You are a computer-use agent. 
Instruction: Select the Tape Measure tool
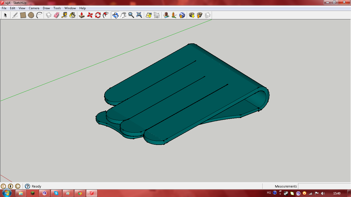64,15
